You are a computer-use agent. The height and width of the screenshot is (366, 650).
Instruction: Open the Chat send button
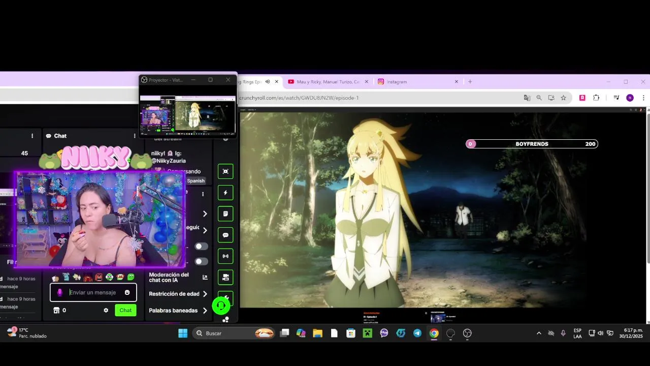point(125,310)
